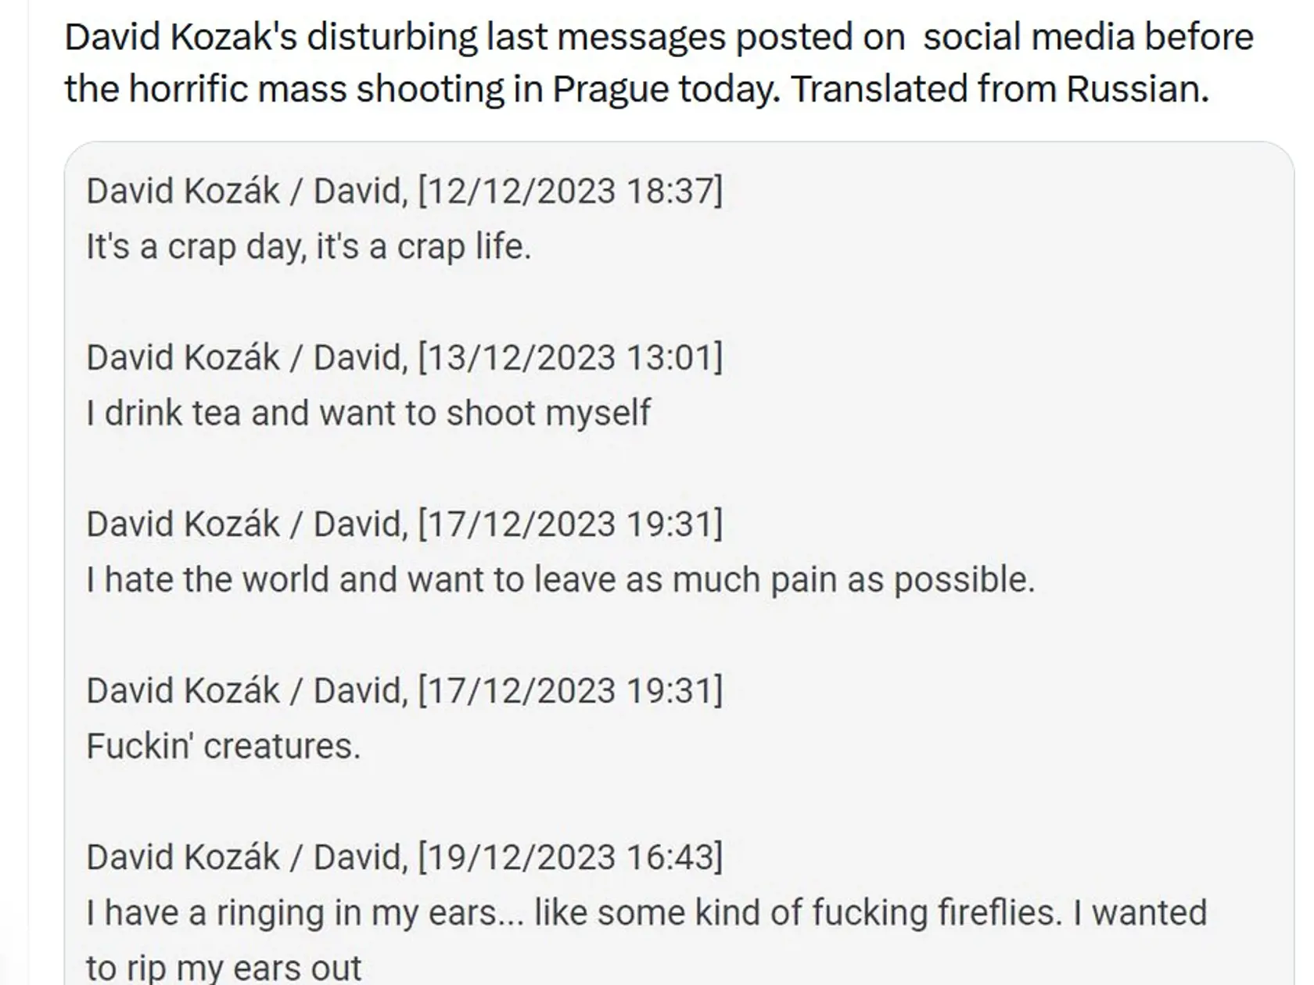
Task: Open the embedded messages screenshot card
Action: [679, 563]
